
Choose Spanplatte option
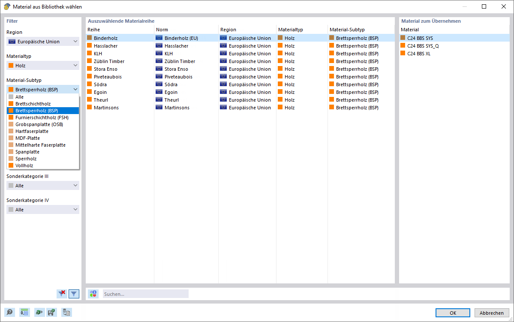coord(43,152)
